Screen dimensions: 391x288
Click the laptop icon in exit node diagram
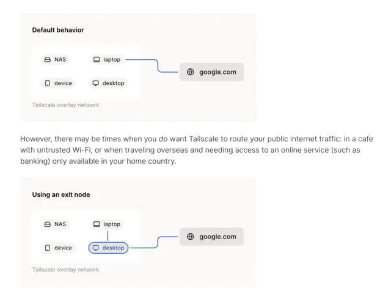tap(97, 224)
